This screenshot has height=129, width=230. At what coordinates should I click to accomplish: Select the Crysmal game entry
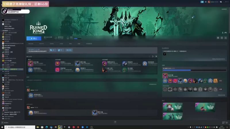[x=9, y=65]
